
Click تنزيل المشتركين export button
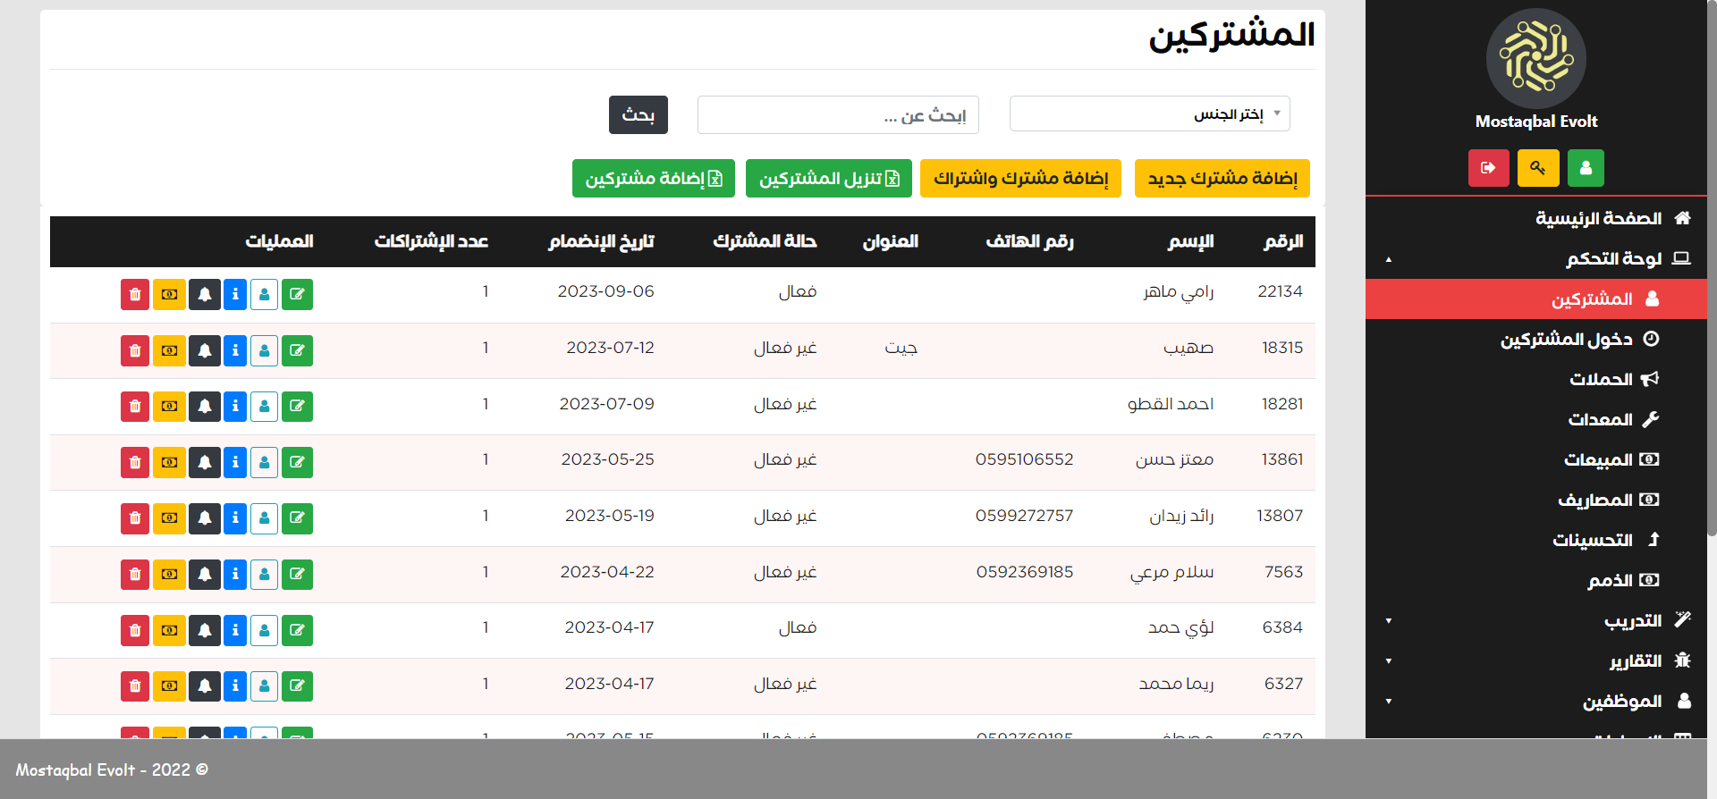pyautogui.click(x=828, y=179)
